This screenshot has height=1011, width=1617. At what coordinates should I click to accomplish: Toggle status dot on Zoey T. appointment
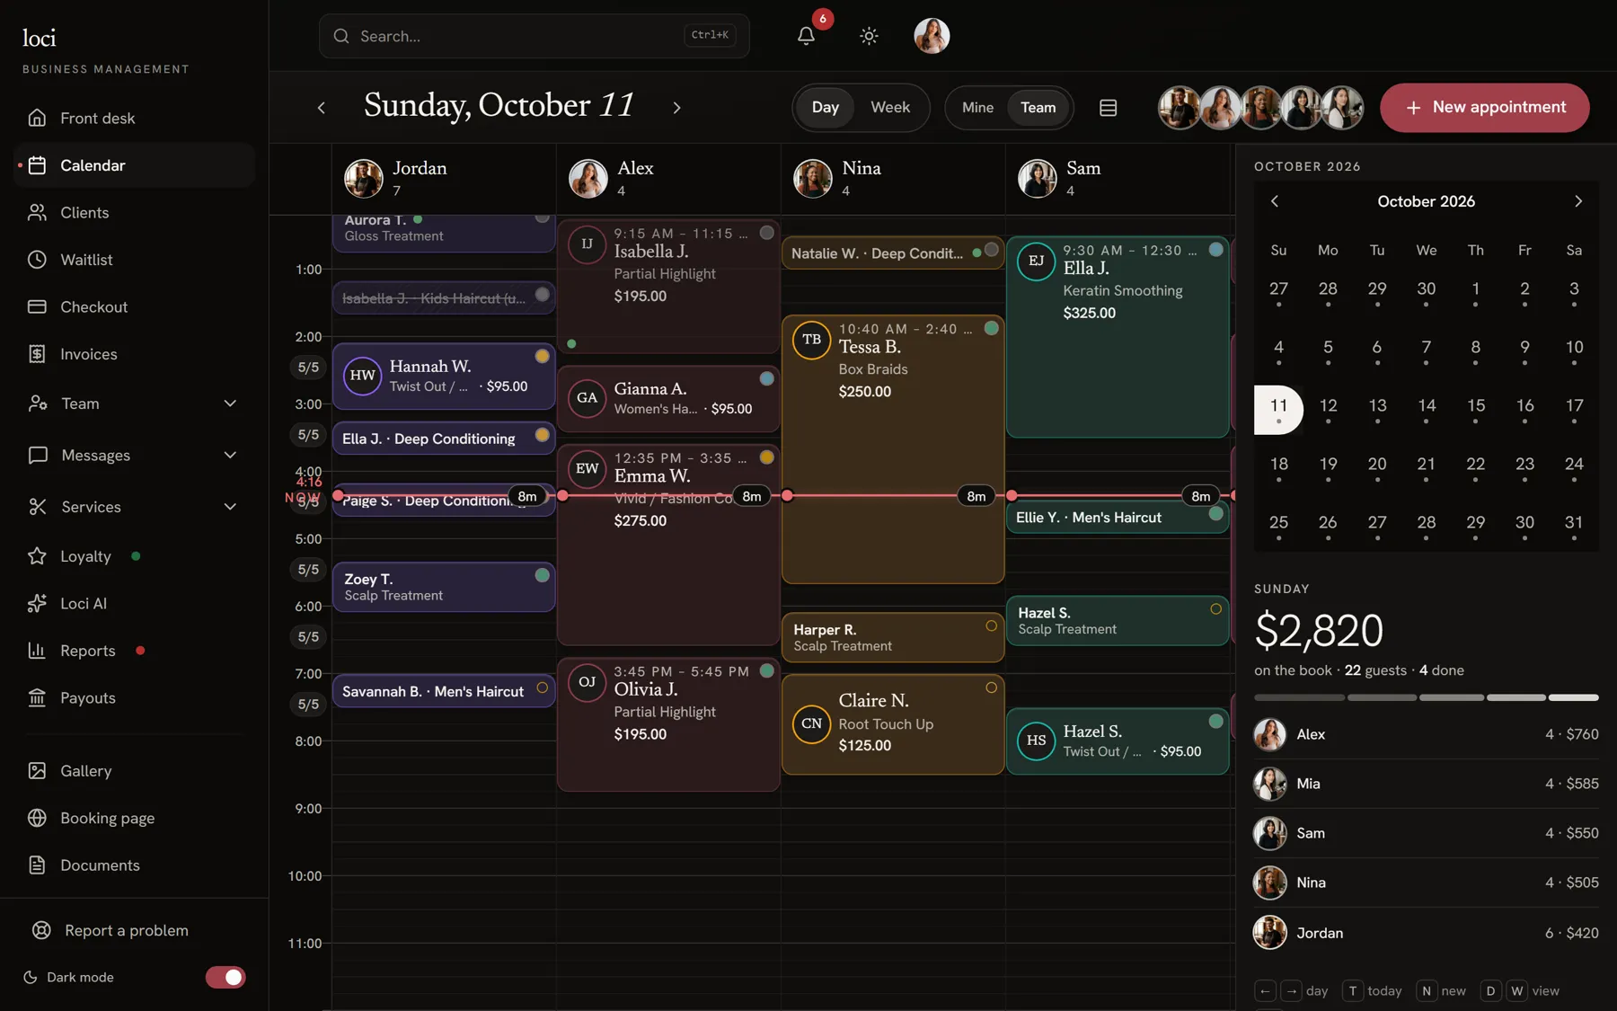(x=542, y=575)
